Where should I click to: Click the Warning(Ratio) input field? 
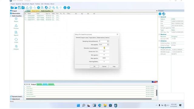[104, 61]
